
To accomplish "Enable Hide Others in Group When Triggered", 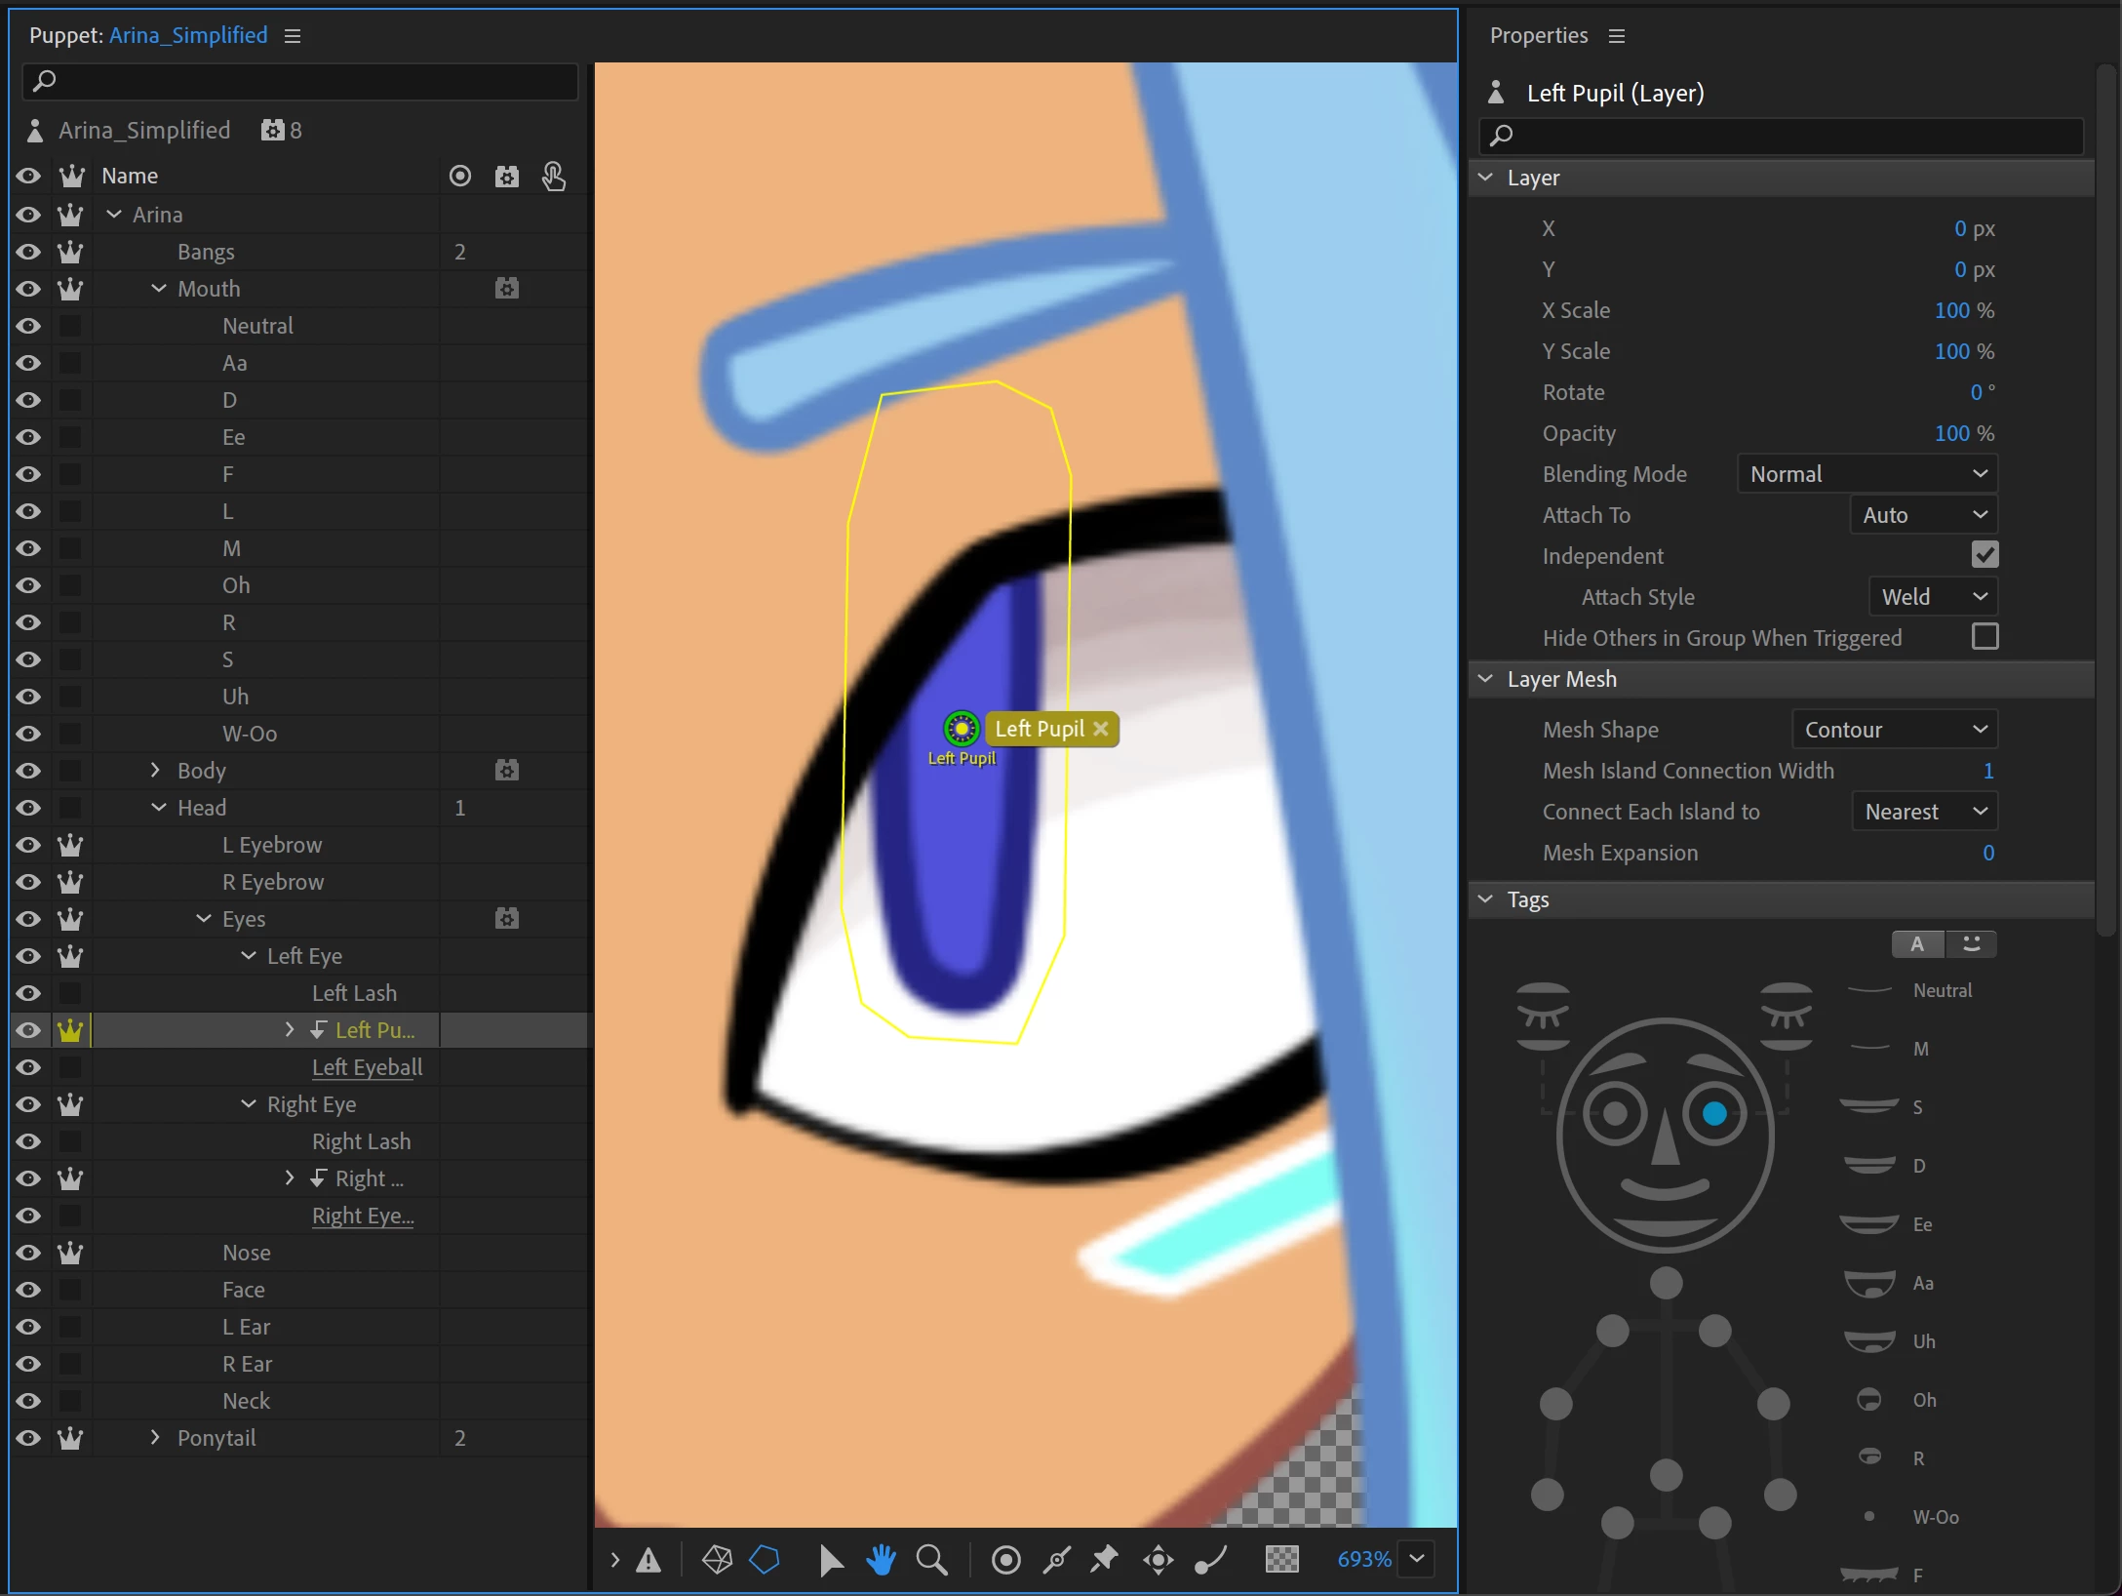I will click(x=1984, y=637).
